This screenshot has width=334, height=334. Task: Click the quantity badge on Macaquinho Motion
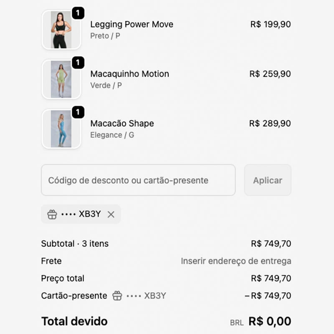[78, 62]
